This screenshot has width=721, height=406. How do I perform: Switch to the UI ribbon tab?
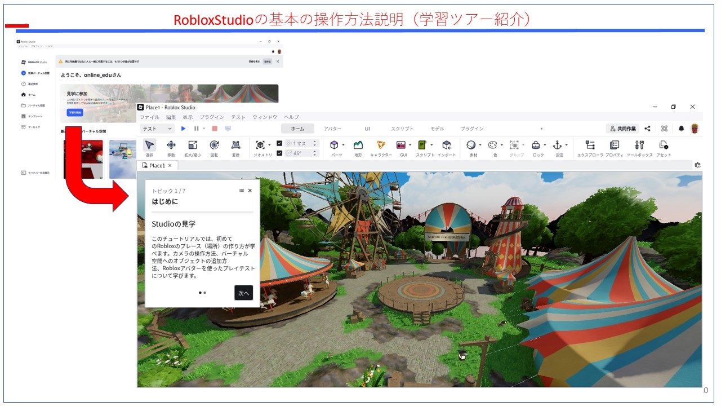(x=367, y=129)
